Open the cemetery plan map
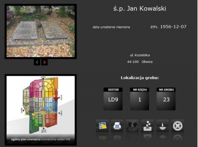Image resolution: width=198 pixels, height=147 pixels. click(x=41, y=110)
